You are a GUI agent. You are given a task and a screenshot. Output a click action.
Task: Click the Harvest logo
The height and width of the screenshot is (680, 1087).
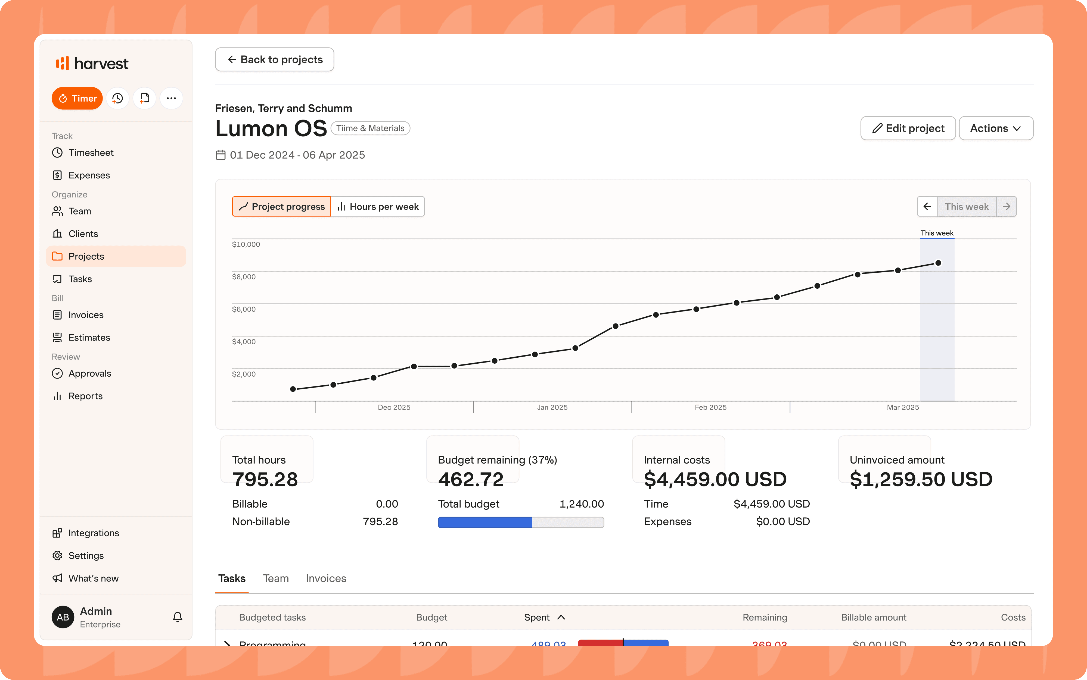coord(92,64)
